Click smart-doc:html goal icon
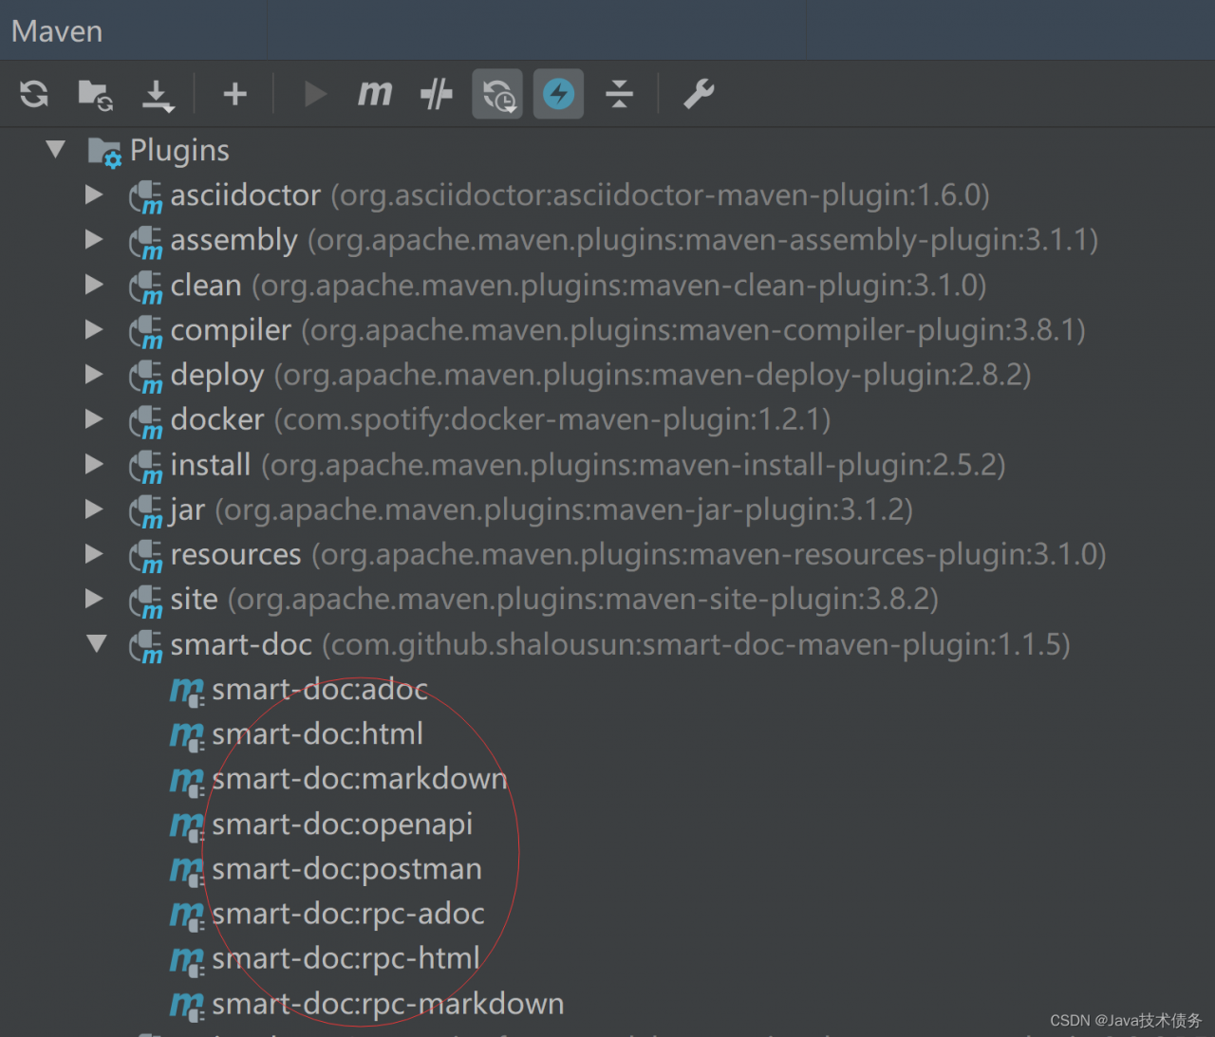 coord(187,736)
